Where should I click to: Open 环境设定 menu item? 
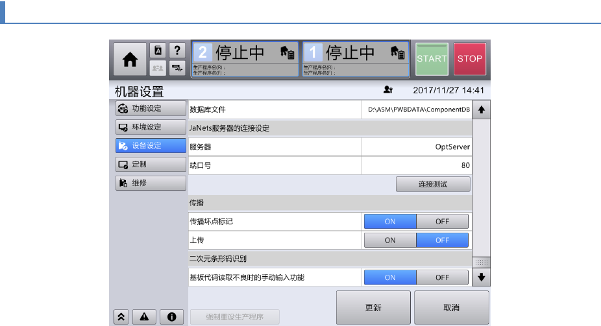point(151,127)
